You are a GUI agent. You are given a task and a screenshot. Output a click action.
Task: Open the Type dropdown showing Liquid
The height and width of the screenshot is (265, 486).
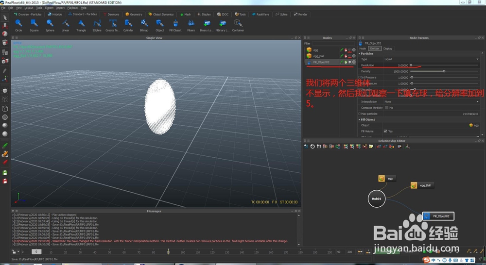pyautogui.click(x=432, y=59)
